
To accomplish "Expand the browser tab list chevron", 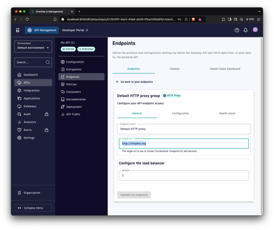I will pos(259,11).
